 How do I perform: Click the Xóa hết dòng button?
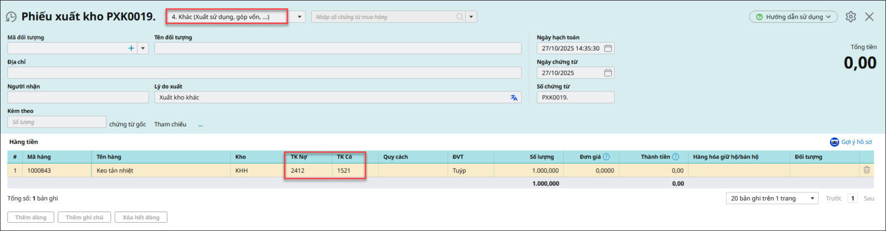141,217
